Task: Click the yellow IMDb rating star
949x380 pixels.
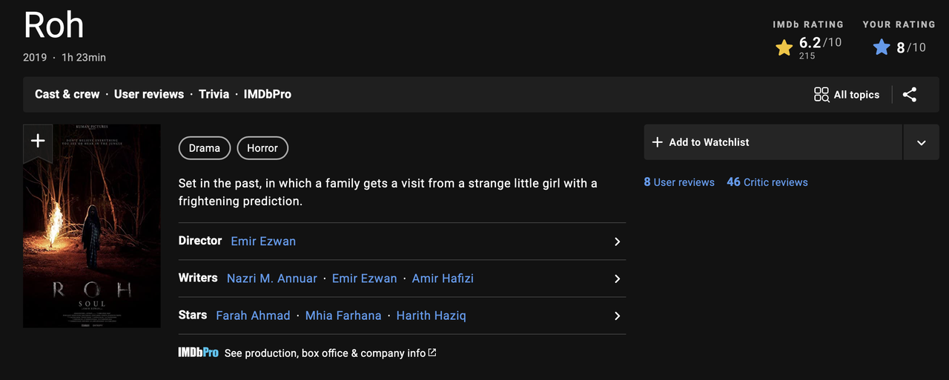Action: click(x=784, y=48)
